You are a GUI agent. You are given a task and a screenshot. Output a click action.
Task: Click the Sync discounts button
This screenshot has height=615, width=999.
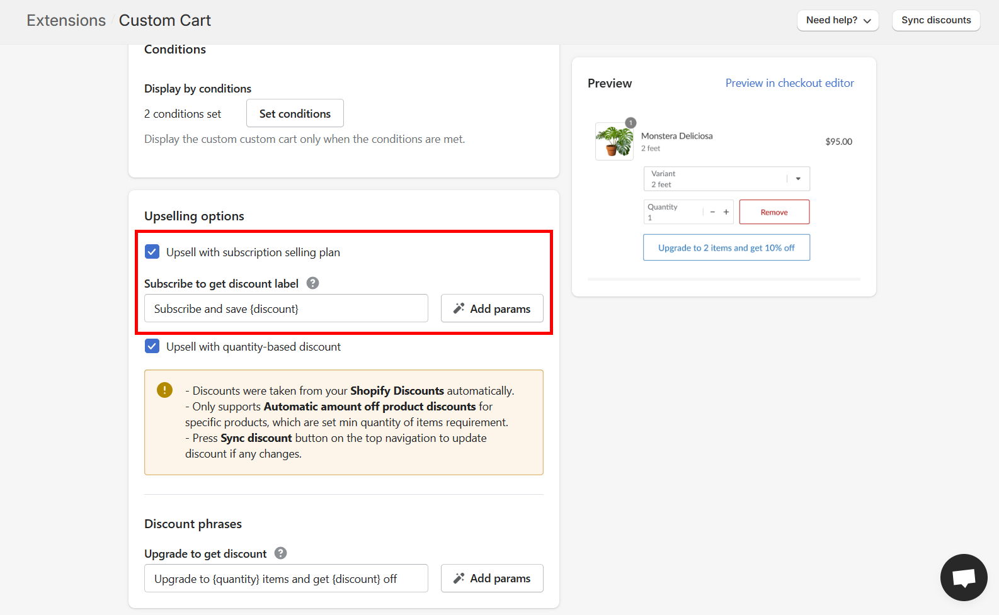coord(936,20)
